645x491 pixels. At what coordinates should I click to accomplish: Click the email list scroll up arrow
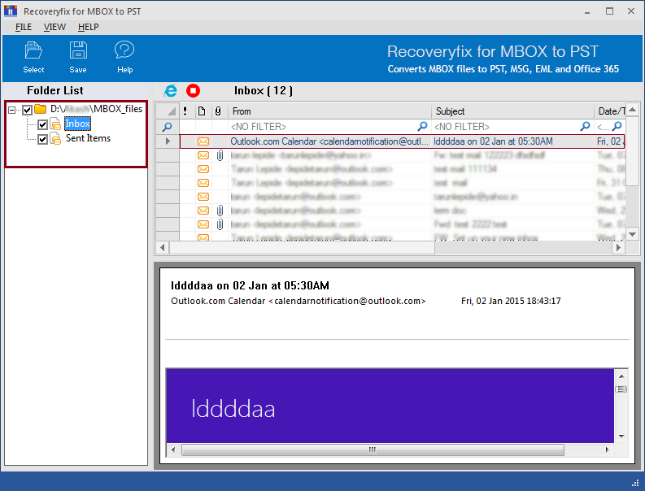(x=632, y=110)
